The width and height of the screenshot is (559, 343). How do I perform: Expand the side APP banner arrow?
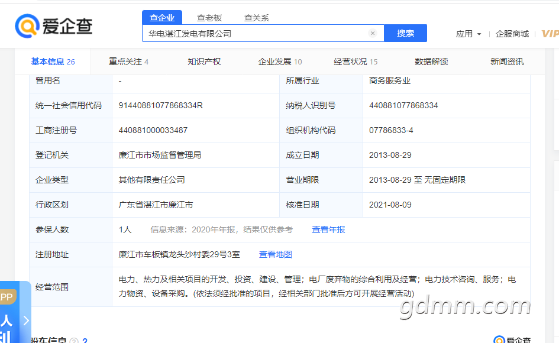tap(26, 320)
